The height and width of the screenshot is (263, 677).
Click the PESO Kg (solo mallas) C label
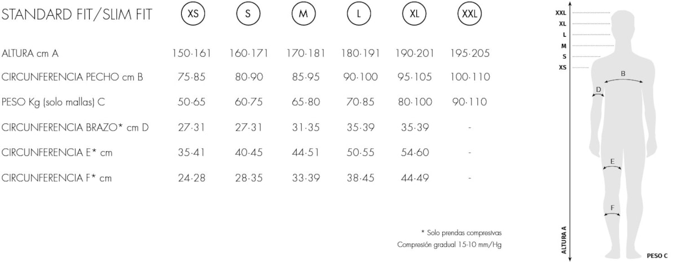(54, 102)
